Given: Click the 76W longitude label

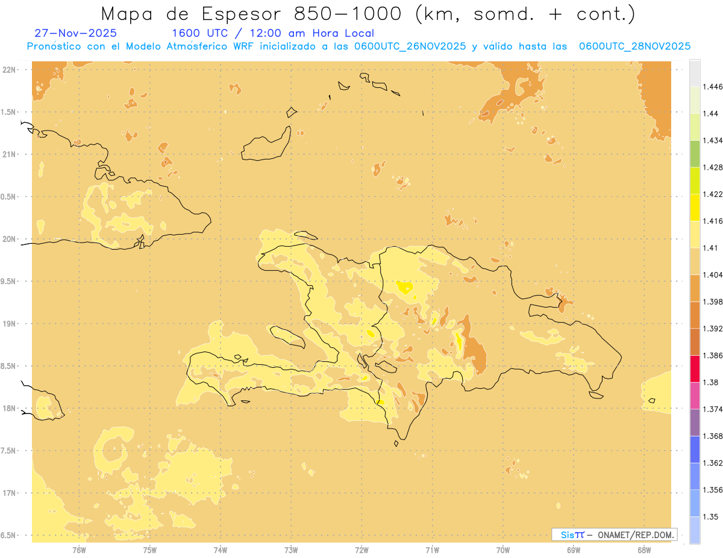Looking at the screenshot, I should 79,550.
